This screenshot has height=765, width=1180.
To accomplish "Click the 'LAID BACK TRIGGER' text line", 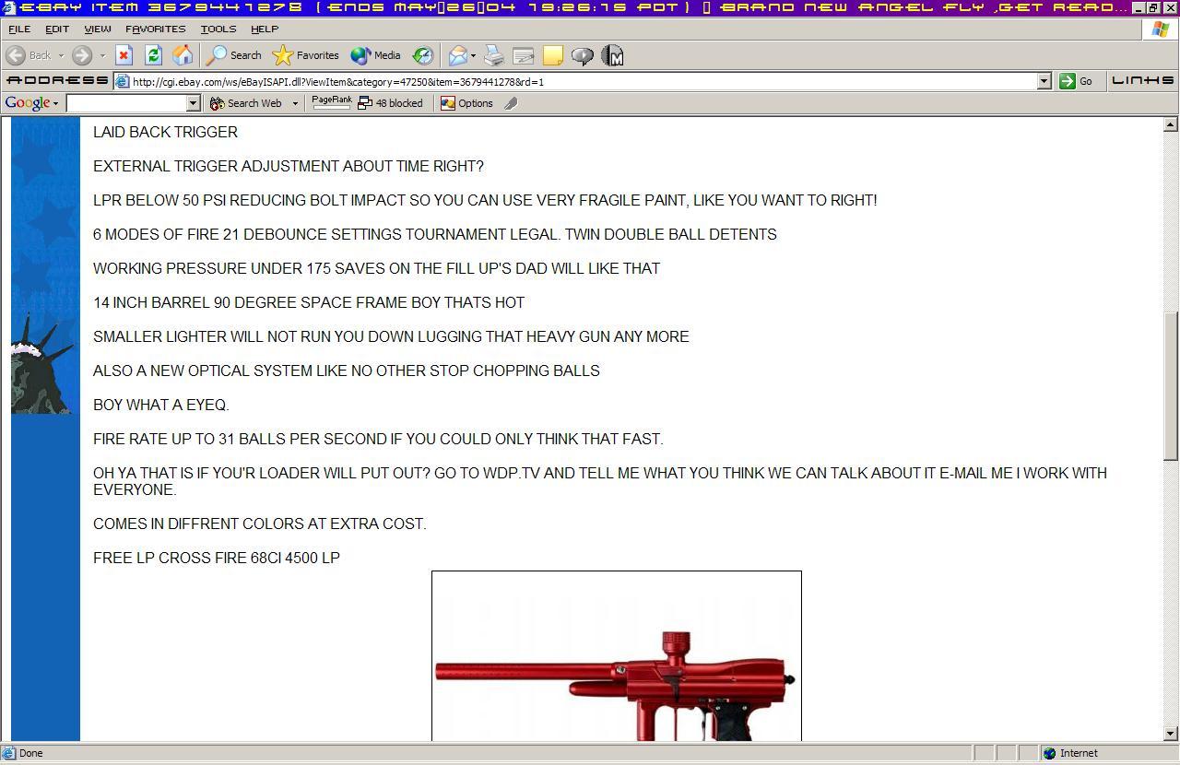I will (x=165, y=132).
